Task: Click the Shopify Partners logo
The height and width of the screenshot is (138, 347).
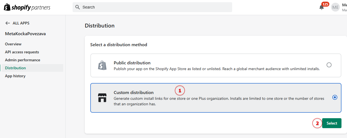Action: coord(27,7)
